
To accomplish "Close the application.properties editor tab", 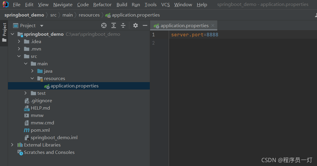I will point(213,25).
